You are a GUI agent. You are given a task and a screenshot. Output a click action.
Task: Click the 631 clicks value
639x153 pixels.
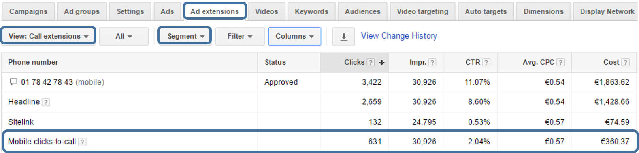click(x=375, y=142)
